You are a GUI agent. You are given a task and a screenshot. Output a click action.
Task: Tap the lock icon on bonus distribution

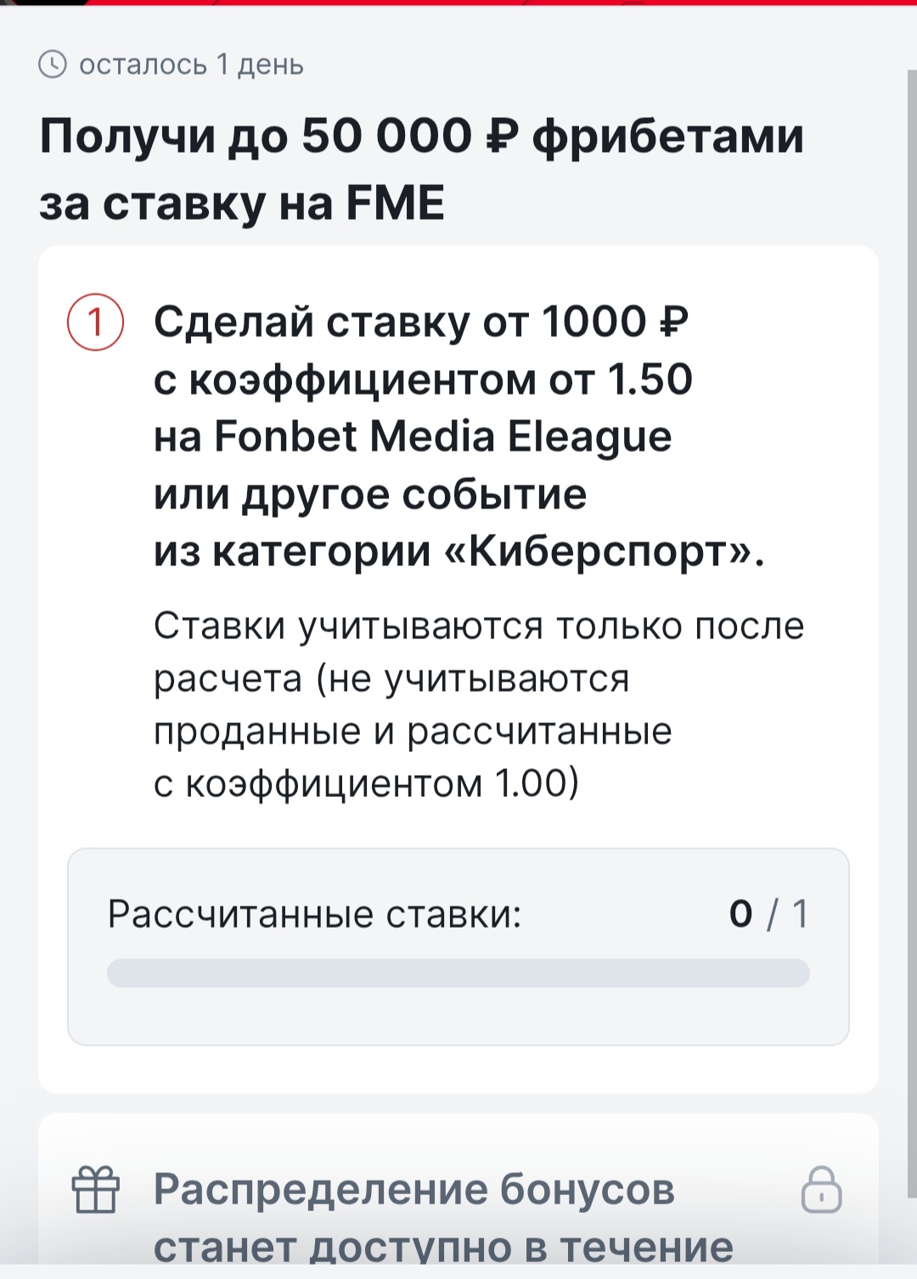[x=821, y=1189]
